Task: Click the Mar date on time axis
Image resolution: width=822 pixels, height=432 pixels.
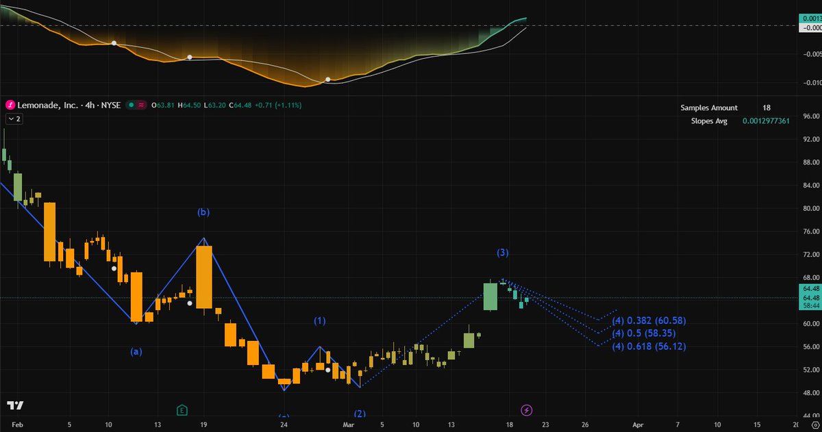Action: coord(348,425)
